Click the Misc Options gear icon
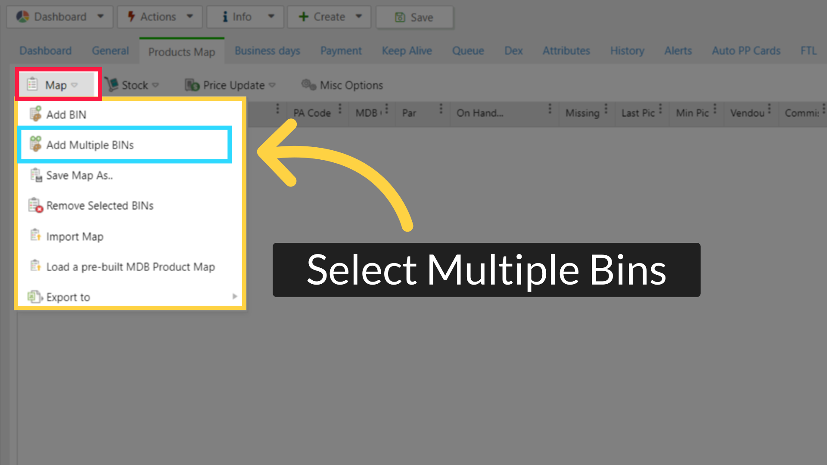 coord(308,84)
